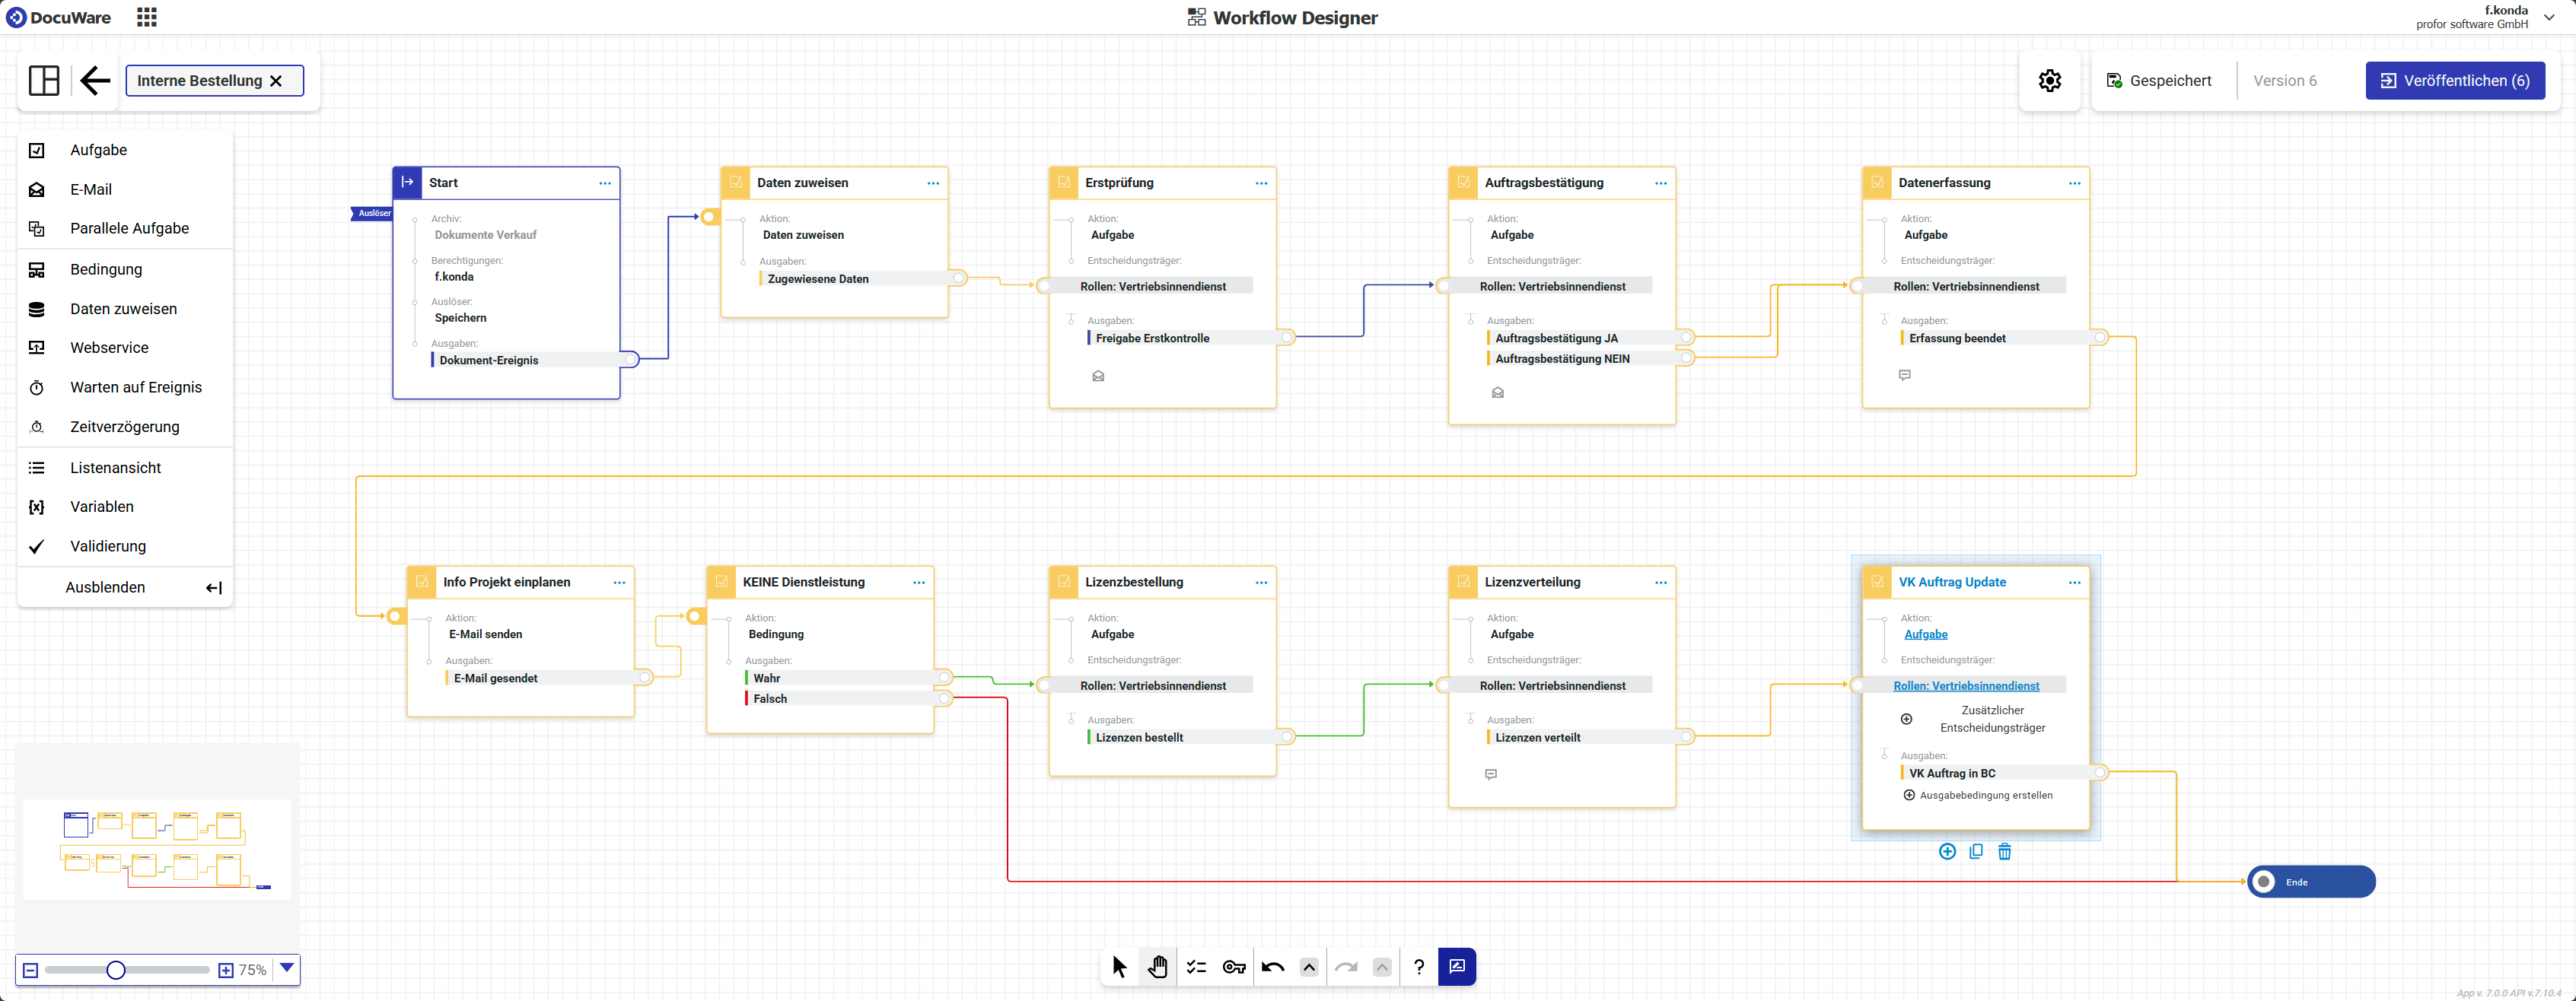Publish with Veröffentlichen (6)
Screen dimensions: 2576x1001
point(2455,81)
